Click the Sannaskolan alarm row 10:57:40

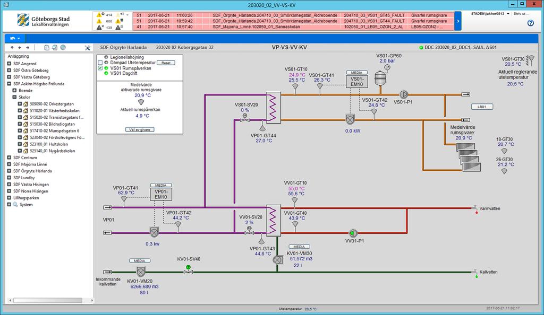tap(293, 27)
